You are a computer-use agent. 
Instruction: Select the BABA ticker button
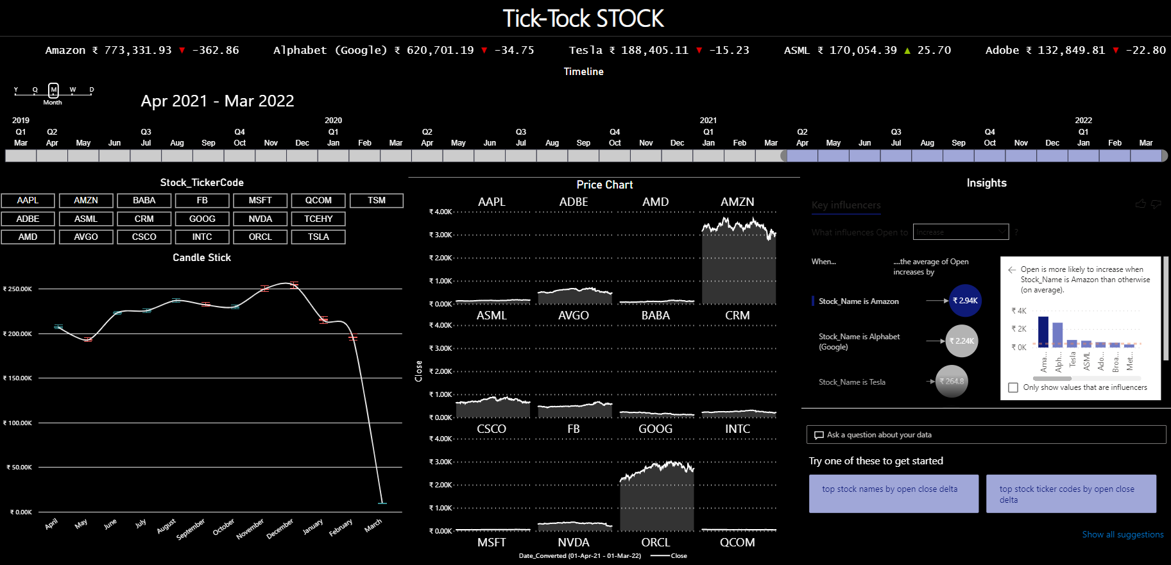pos(144,201)
